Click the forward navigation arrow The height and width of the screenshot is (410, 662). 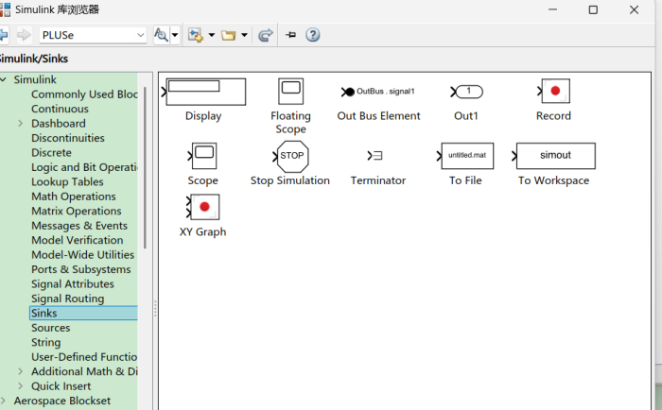(x=24, y=35)
